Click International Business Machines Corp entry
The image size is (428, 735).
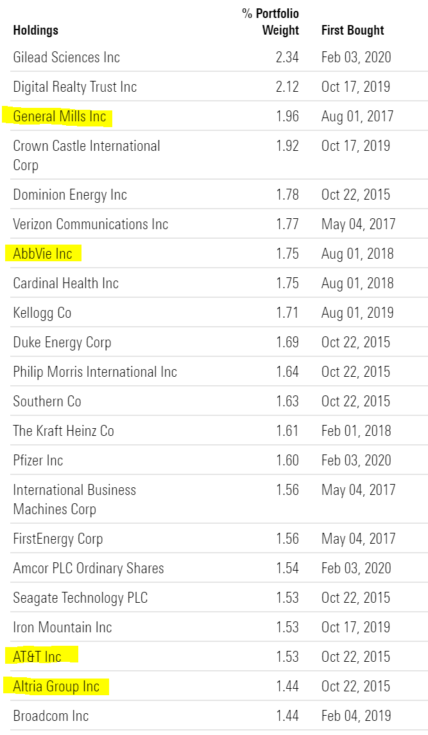(74, 499)
